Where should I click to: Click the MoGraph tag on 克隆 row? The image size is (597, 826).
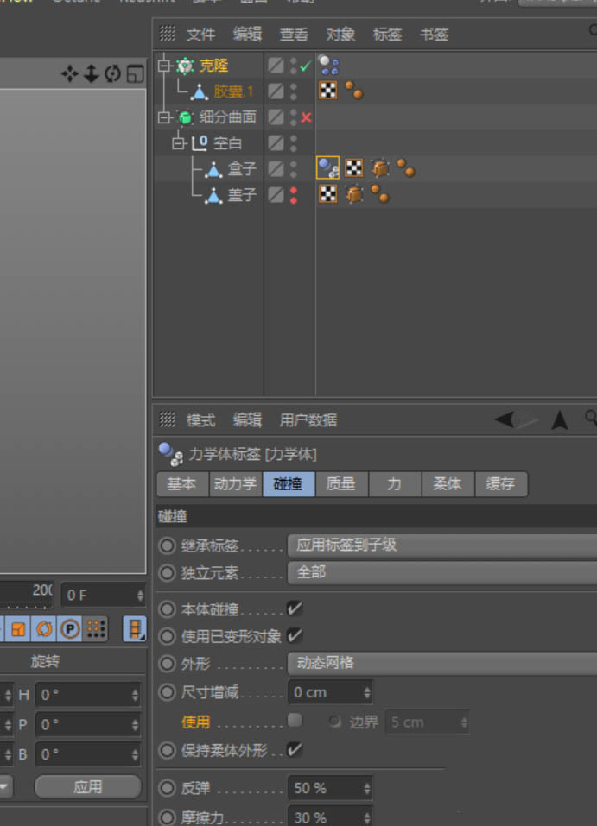328,66
